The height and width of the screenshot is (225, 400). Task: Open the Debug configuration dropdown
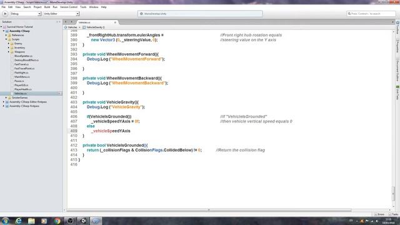pyautogui.click(x=25, y=14)
